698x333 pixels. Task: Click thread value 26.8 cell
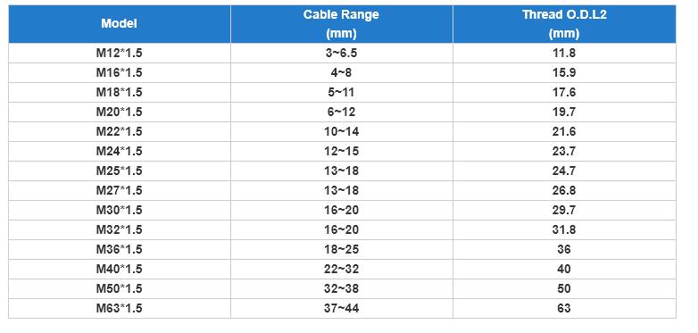564,190
